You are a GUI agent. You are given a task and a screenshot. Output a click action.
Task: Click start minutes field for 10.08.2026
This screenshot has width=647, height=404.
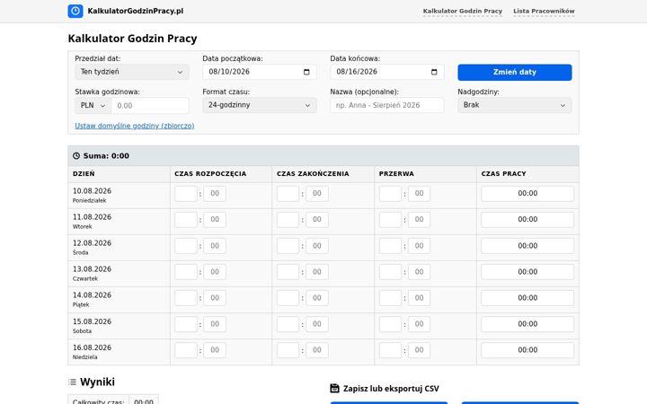215,194
